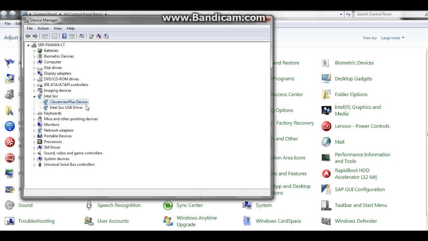The height and width of the screenshot is (241, 428).
Task: Open the File menu of Control Panel window
Action: [8, 24]
